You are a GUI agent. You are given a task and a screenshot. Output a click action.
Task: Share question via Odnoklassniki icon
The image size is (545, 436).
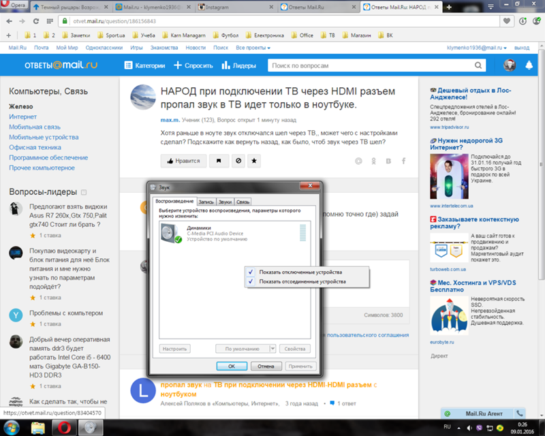pyautogui.click(x=373, y=161)
